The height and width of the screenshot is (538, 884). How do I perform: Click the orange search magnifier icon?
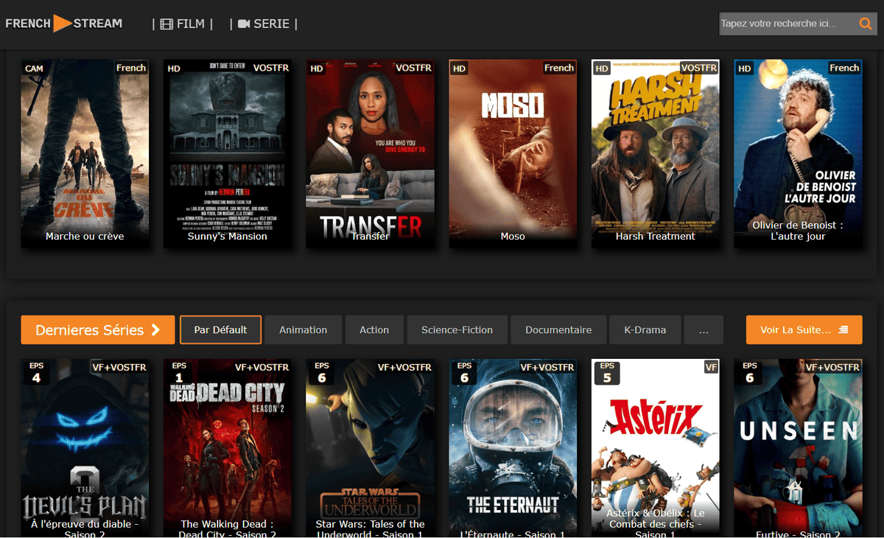[x=866, y=24]
